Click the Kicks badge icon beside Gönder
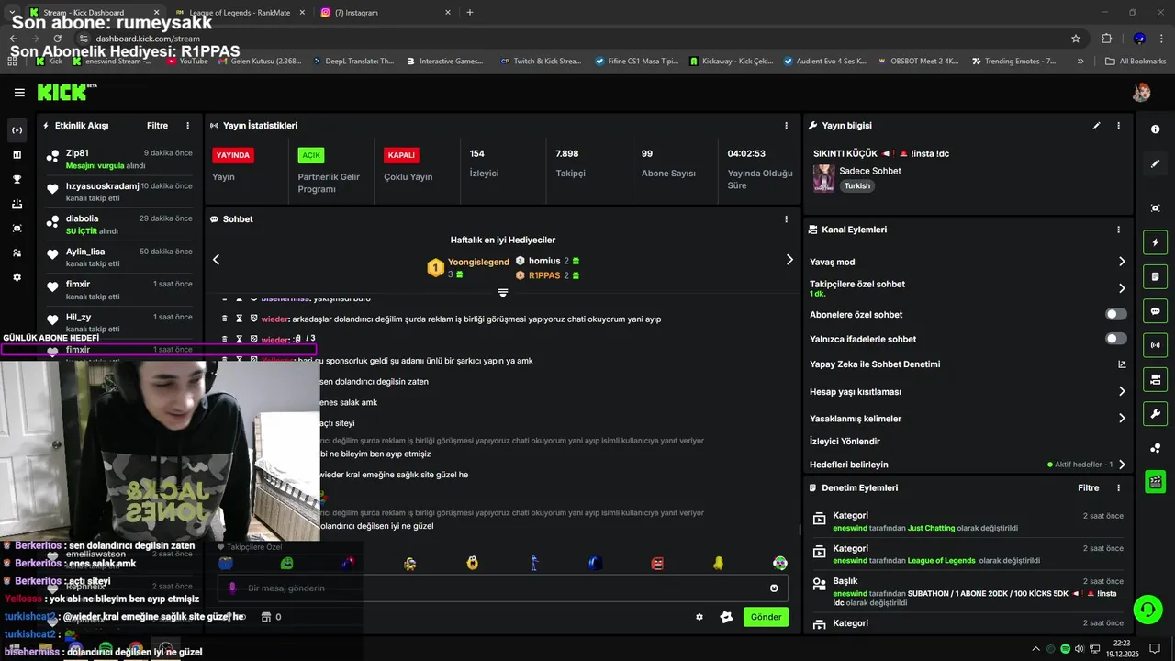 click(x=726, y=617)
